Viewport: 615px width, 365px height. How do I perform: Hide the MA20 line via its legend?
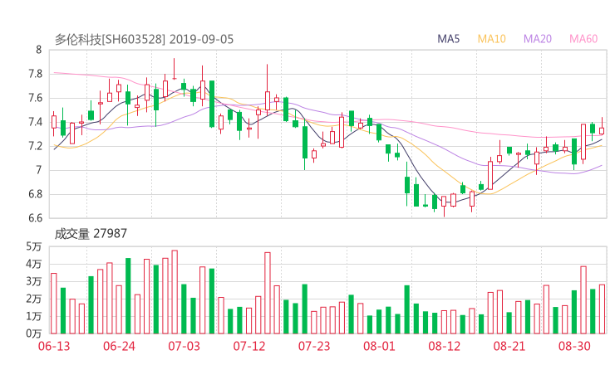click(x=537, y=39)
